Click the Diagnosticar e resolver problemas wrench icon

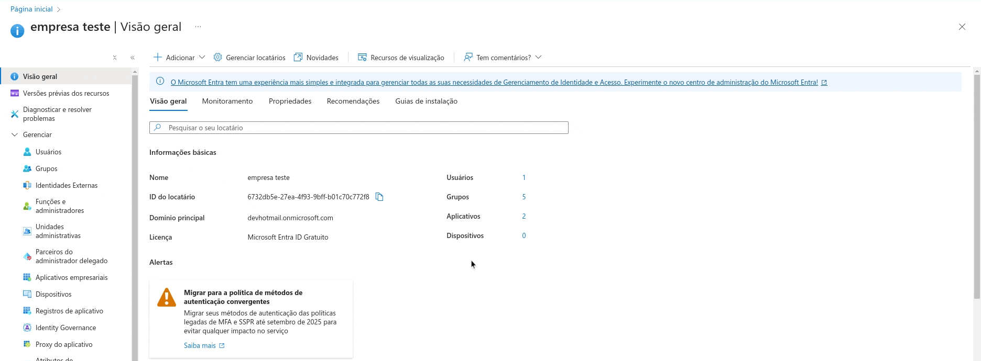(x=15, y=114)
